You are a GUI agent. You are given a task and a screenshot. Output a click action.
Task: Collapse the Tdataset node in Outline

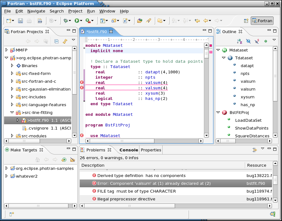pyautogui.click(x=224, y=58)
